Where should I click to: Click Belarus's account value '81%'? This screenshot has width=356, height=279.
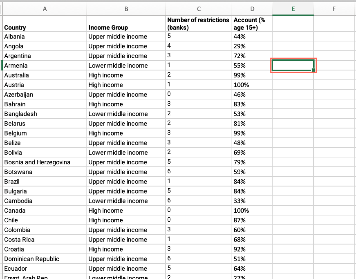click(252, 123)
